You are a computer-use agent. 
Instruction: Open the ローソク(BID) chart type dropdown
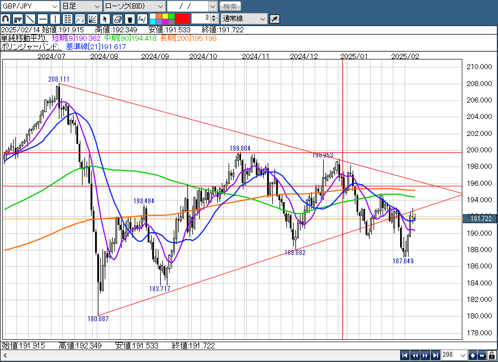134,6
